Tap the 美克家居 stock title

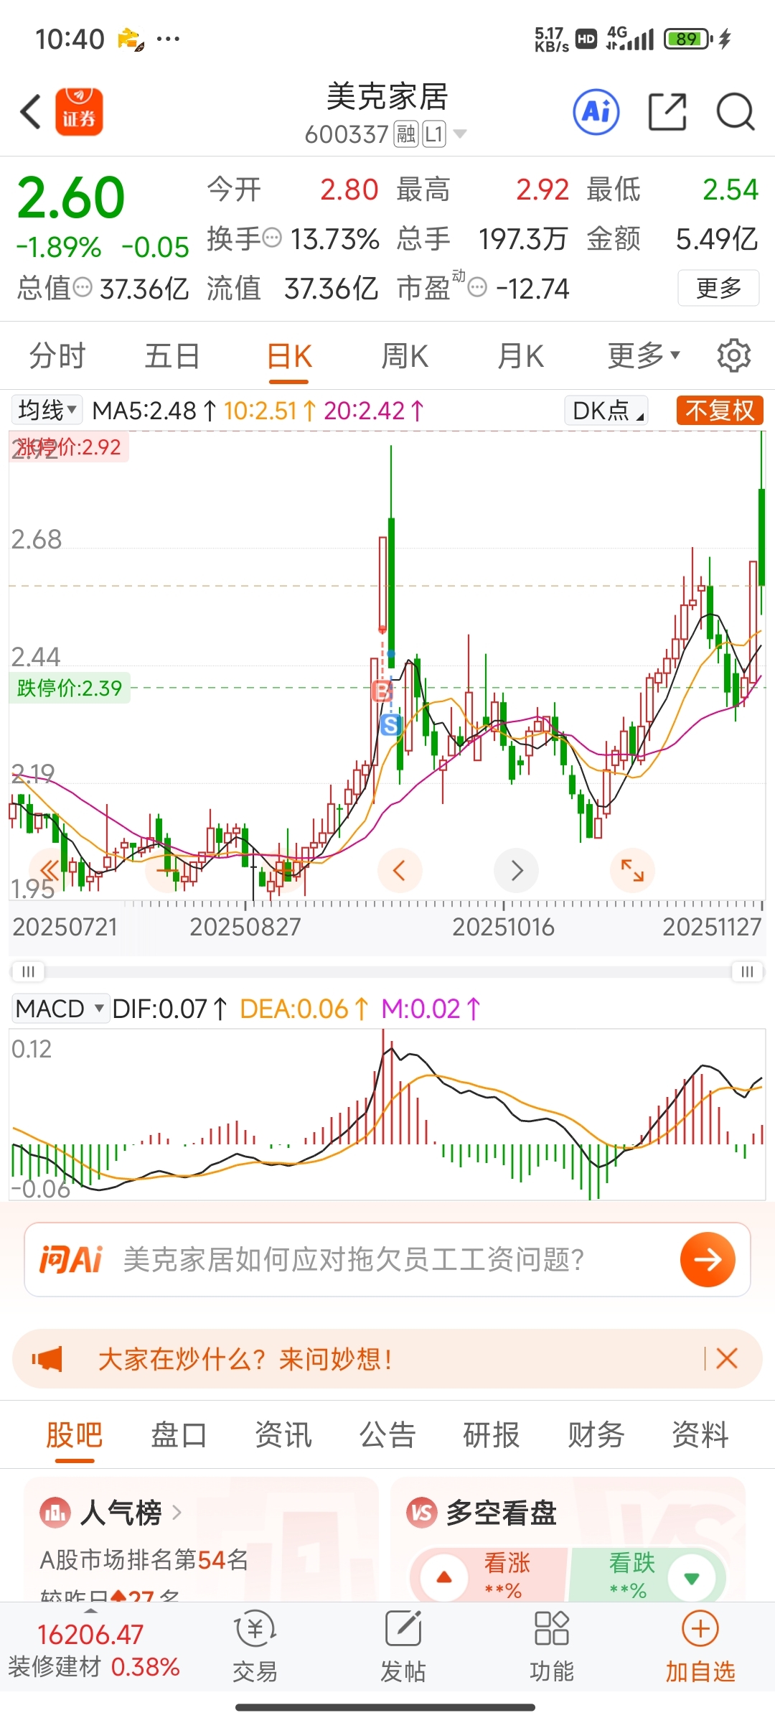387,97
